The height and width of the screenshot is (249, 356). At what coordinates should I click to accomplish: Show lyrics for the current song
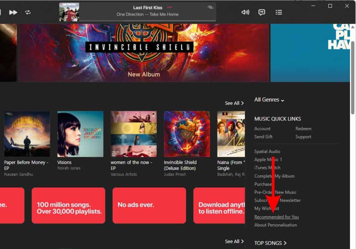click(x=262, y=12)
